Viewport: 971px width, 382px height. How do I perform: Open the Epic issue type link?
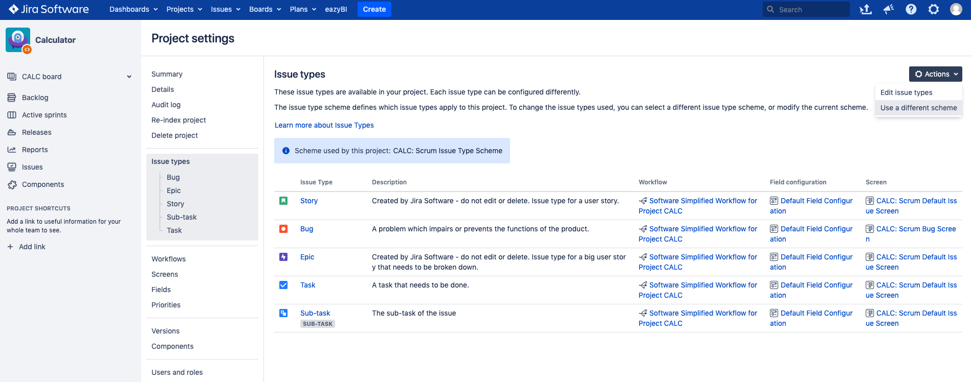307,257
